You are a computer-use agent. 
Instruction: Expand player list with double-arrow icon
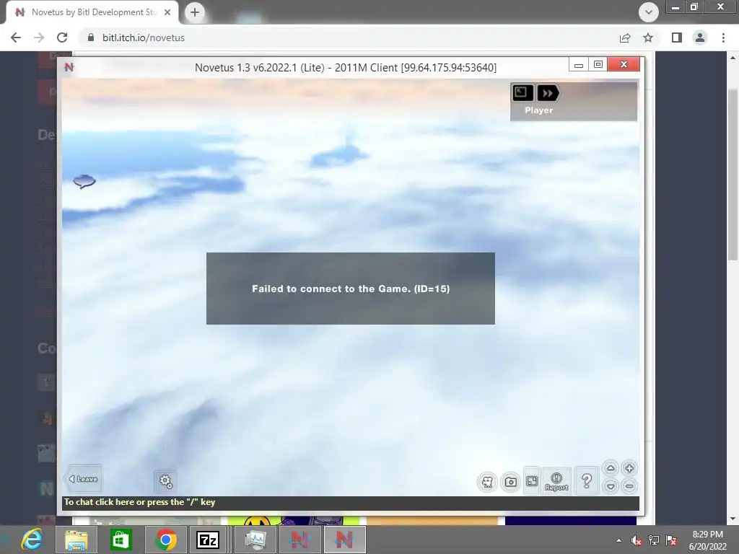[548, 93]
